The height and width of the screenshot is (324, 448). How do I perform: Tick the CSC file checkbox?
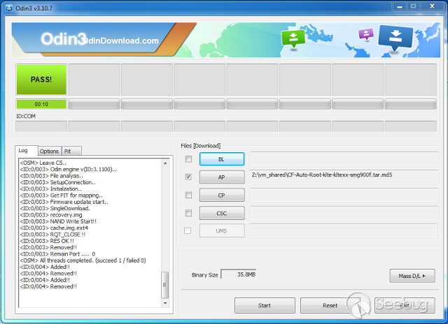pyautogui.click(x=188, y=213)
